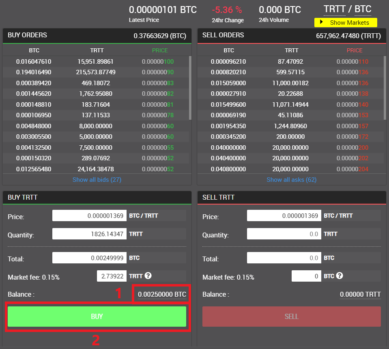Open help icon beside buy market fee
389x349 pixels.
(x=148, y=276)
